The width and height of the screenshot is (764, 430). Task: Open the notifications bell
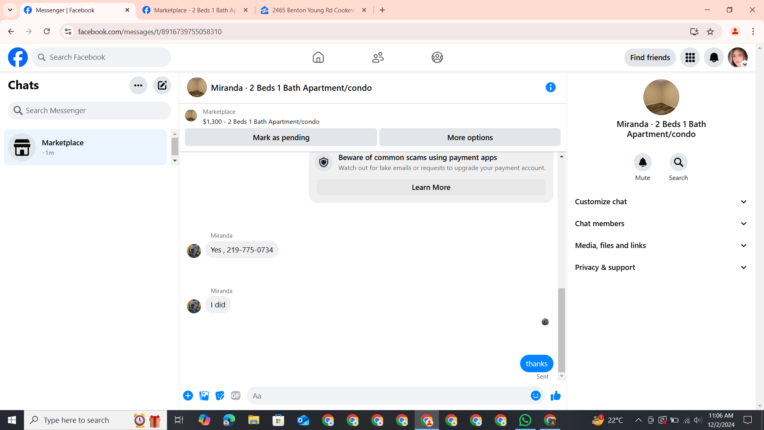point(714,58)
